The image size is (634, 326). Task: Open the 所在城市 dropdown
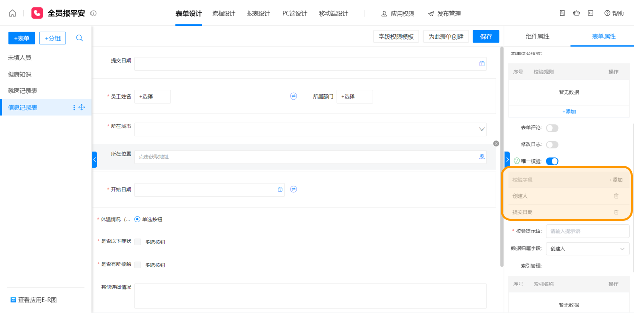tap(481, 129)
